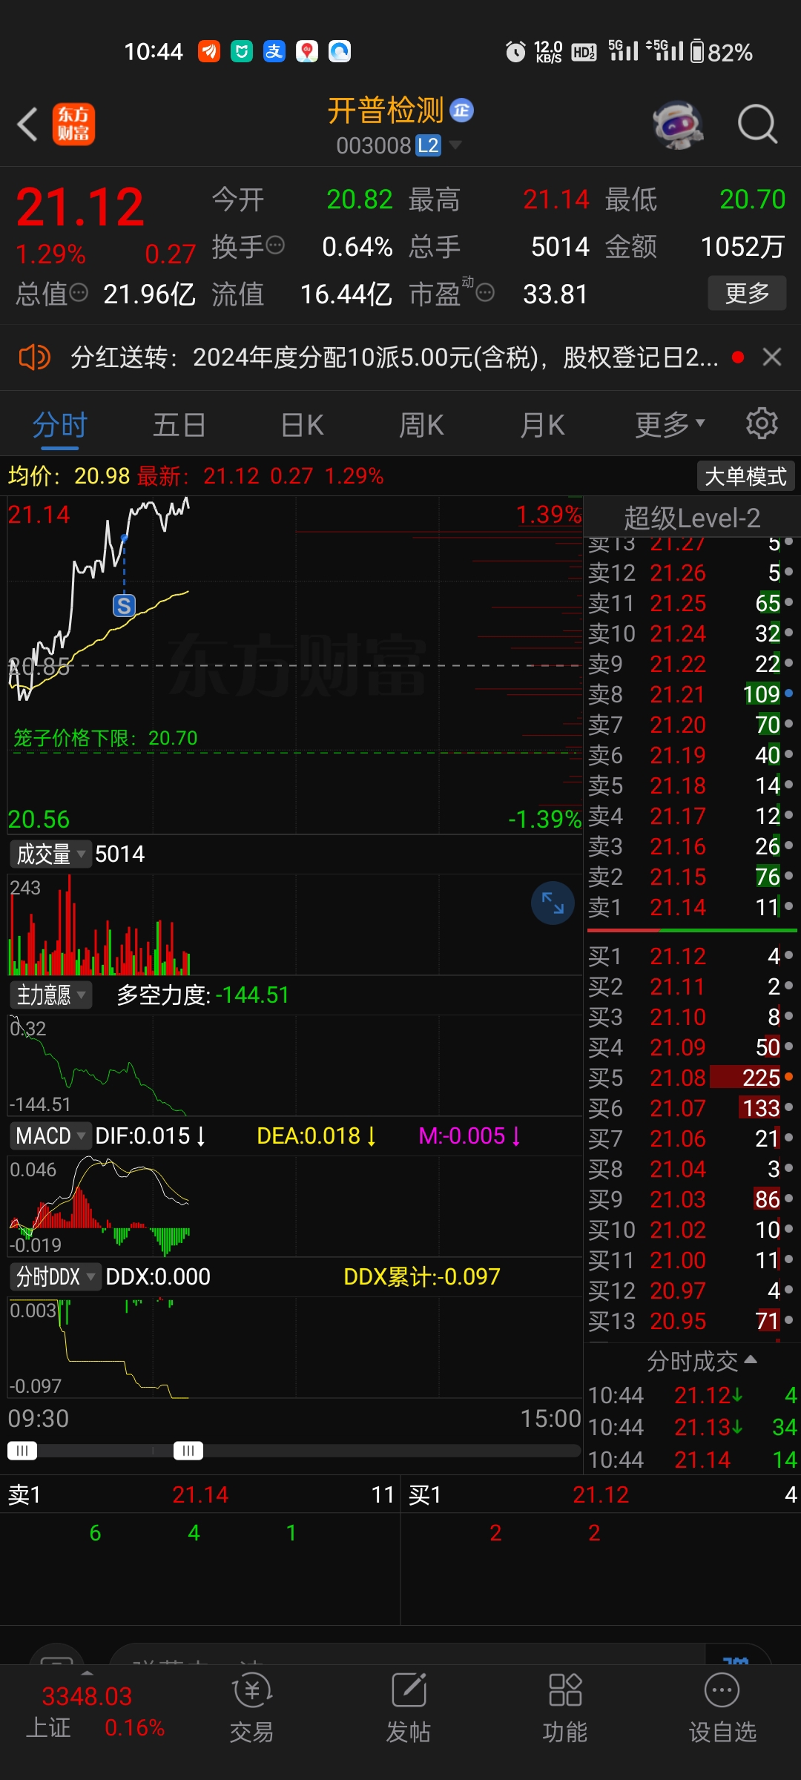
Task: Open the 分时DDX indicator dropdown
Action: [x=55, y=1276]
